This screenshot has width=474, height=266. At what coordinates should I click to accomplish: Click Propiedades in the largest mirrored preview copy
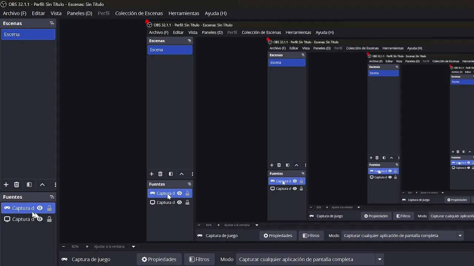coord(278,236)
